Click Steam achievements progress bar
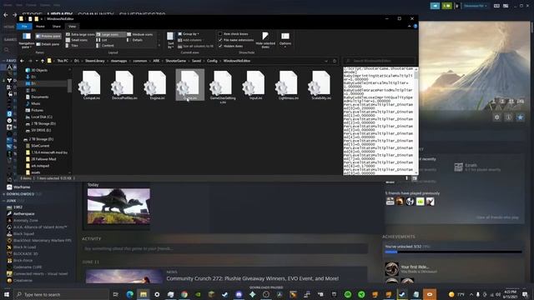534x300 pixels. (453, 252)
